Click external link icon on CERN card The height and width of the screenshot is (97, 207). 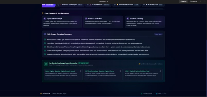[160, 71]
